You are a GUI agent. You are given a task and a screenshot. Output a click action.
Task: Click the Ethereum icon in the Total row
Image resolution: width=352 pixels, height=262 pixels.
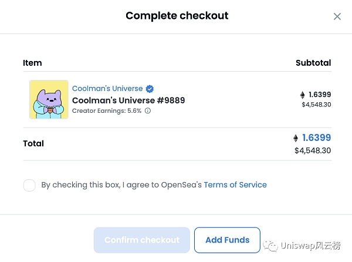[x=296, y=138]
